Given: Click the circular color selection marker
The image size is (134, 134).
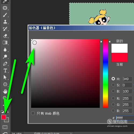Looking at the screenshot, I should (x=35, y=43).
